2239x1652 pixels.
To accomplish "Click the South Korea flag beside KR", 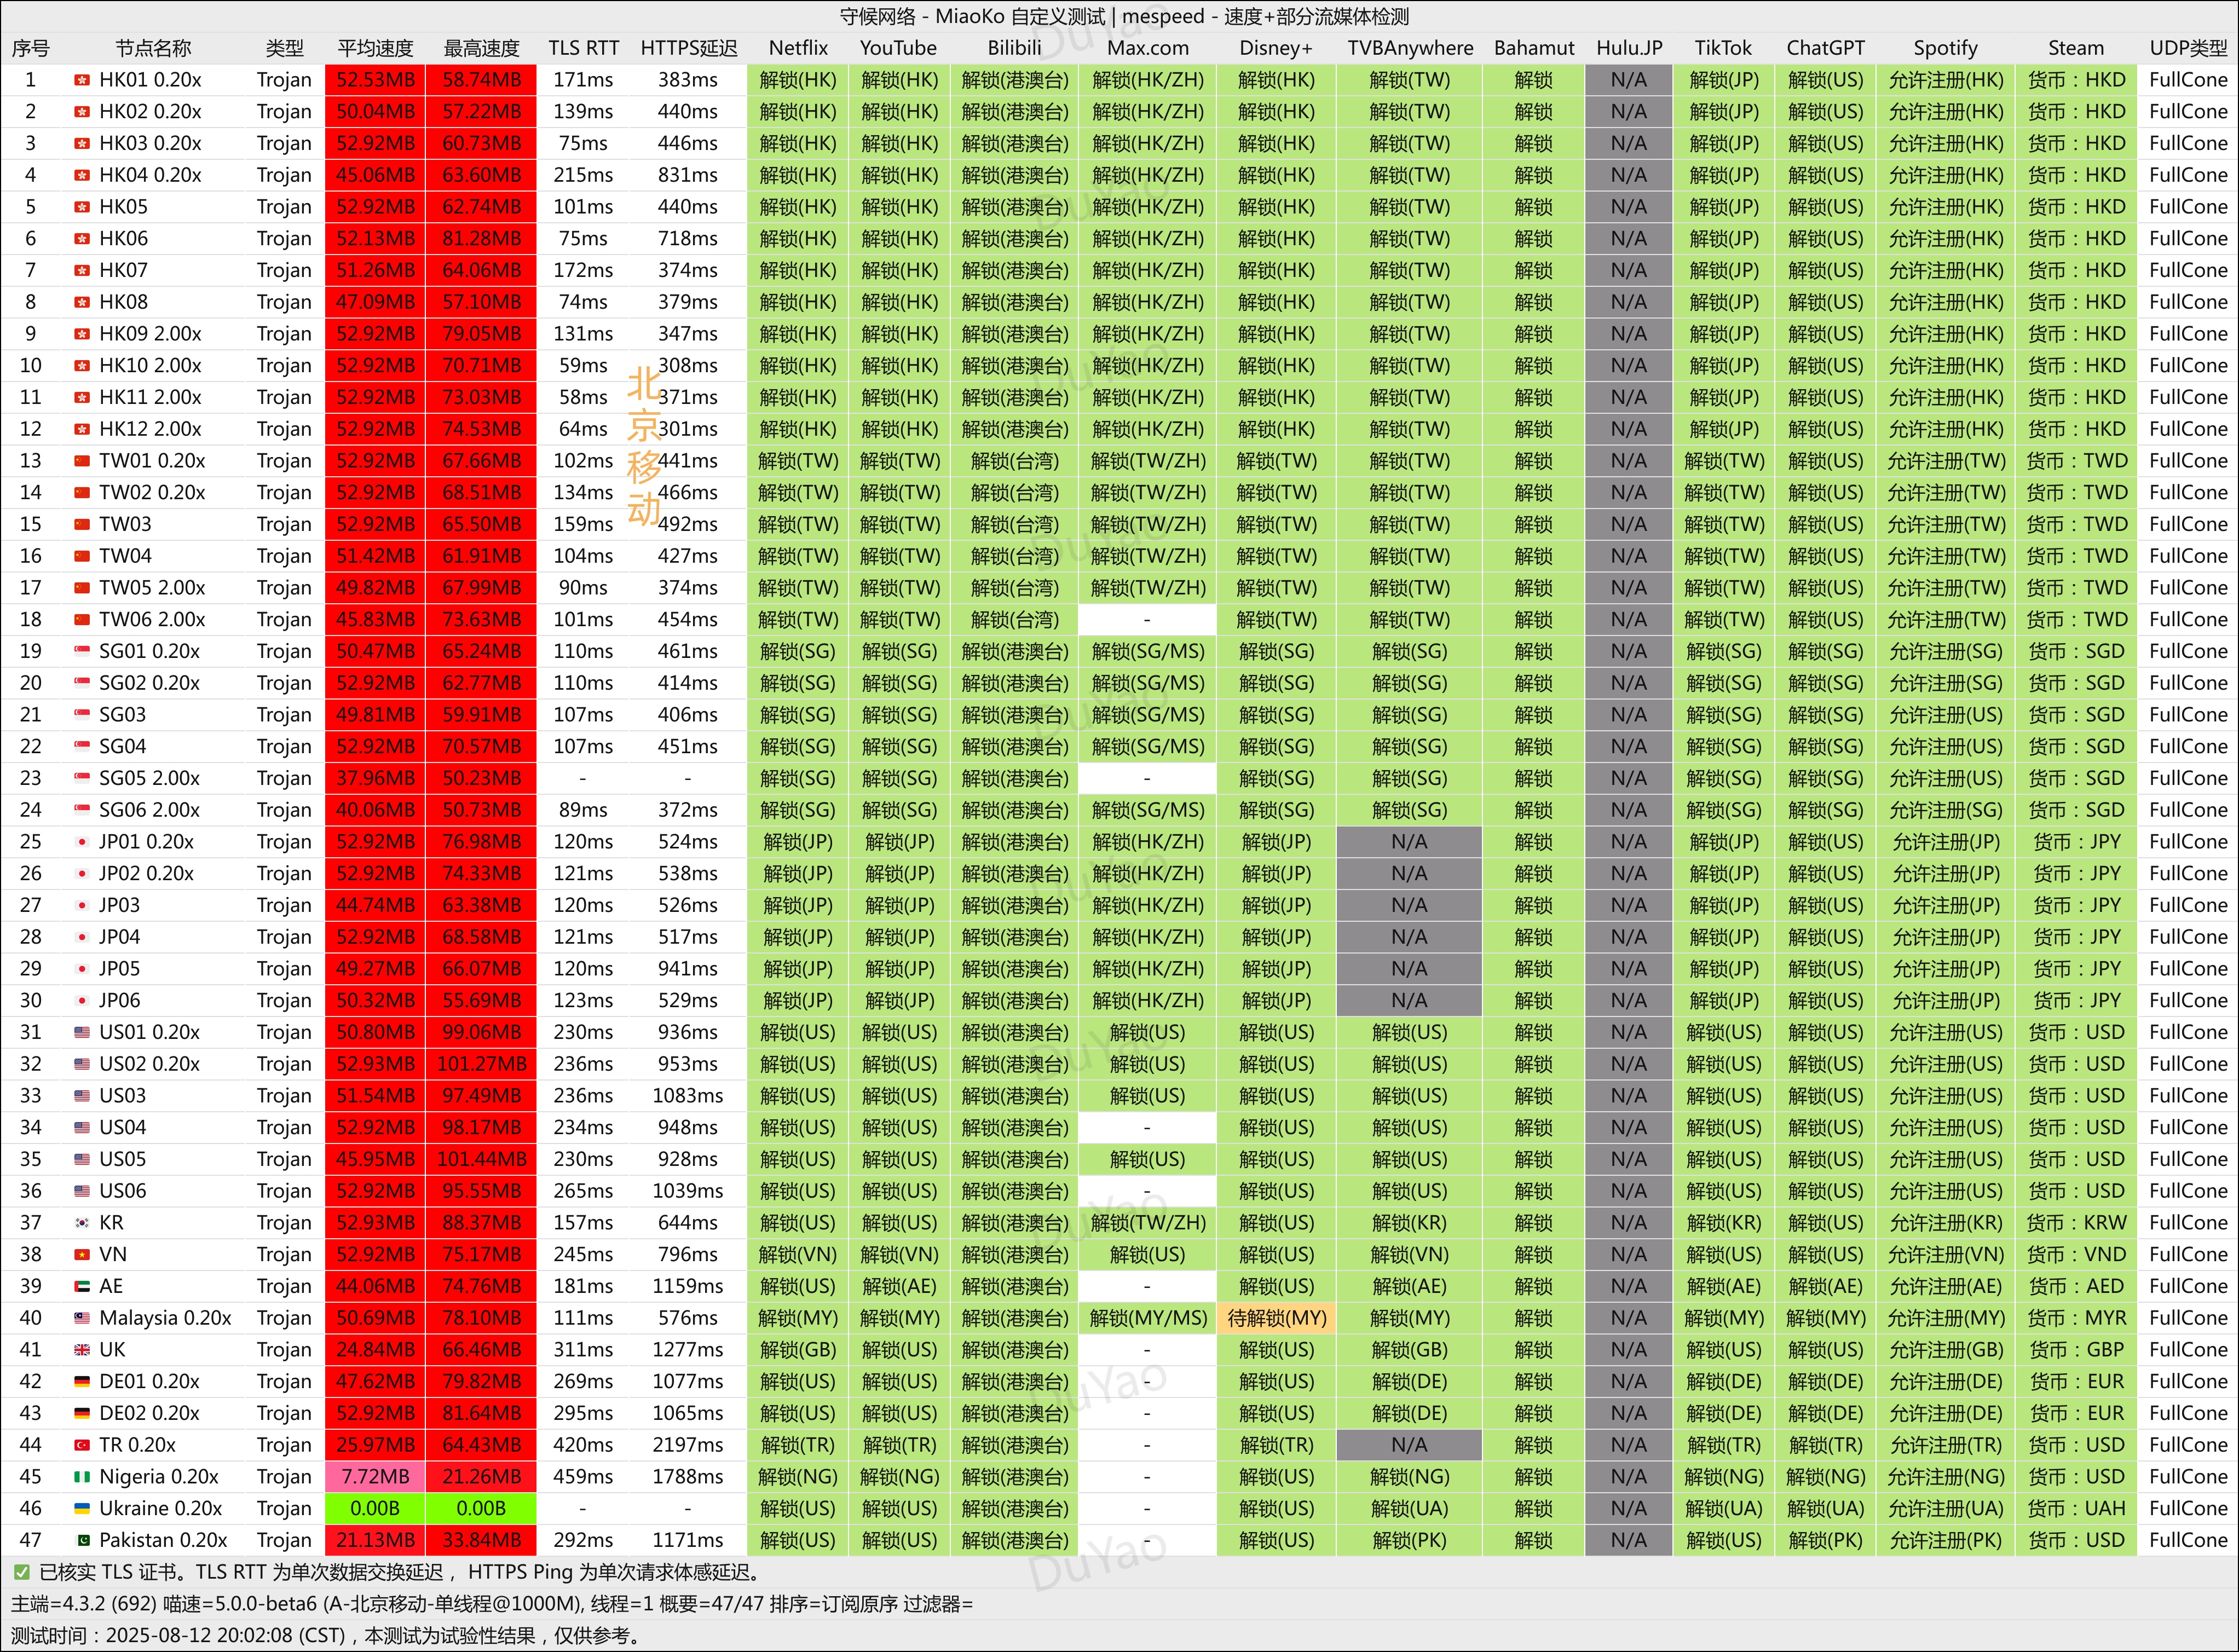I will tap(82, 1223).
